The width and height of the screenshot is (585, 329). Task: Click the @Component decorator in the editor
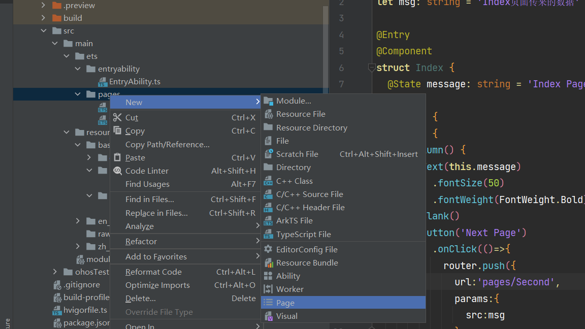click(x=404, y=51)
